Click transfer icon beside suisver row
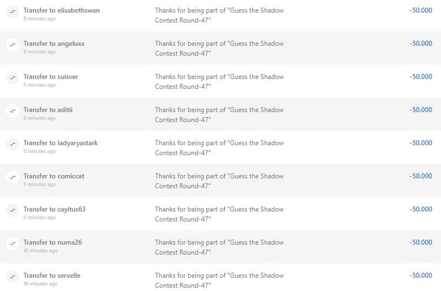The image size is (441, 291). (x=13, y=78)
